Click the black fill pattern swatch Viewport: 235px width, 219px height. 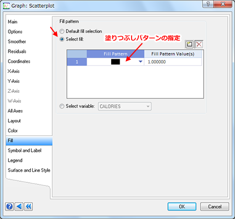115,62
